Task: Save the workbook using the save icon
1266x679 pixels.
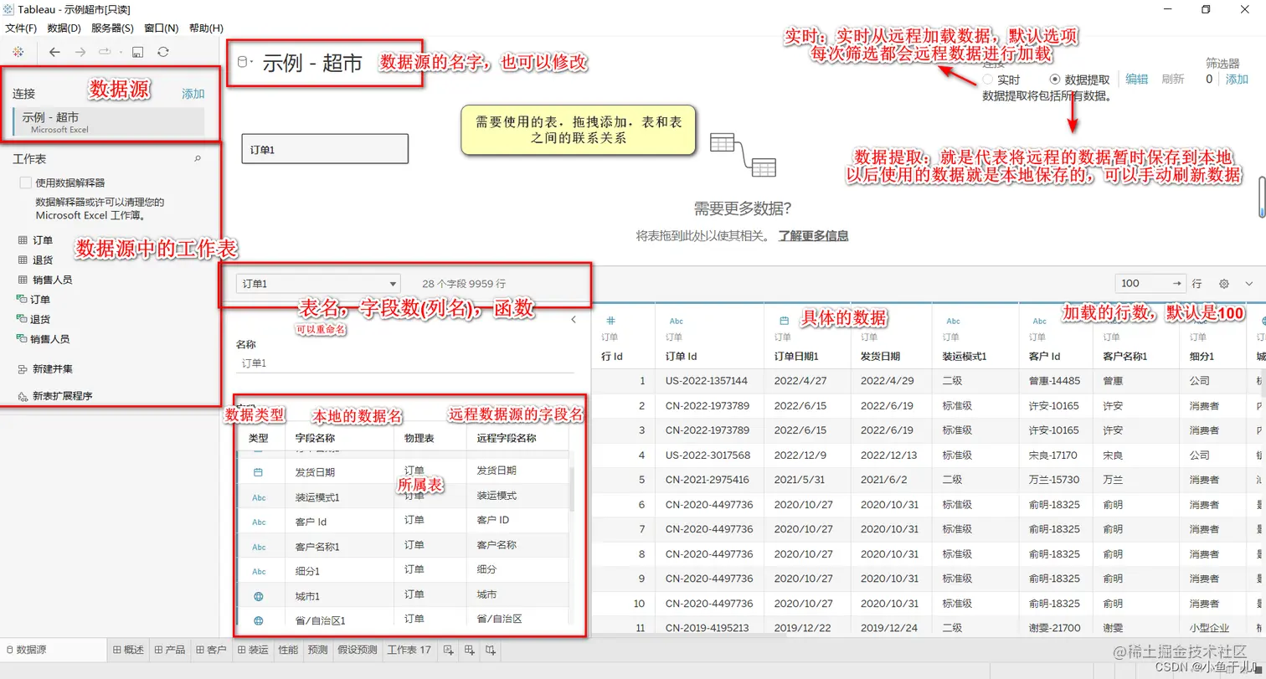Action: click(x=139, y=52)
